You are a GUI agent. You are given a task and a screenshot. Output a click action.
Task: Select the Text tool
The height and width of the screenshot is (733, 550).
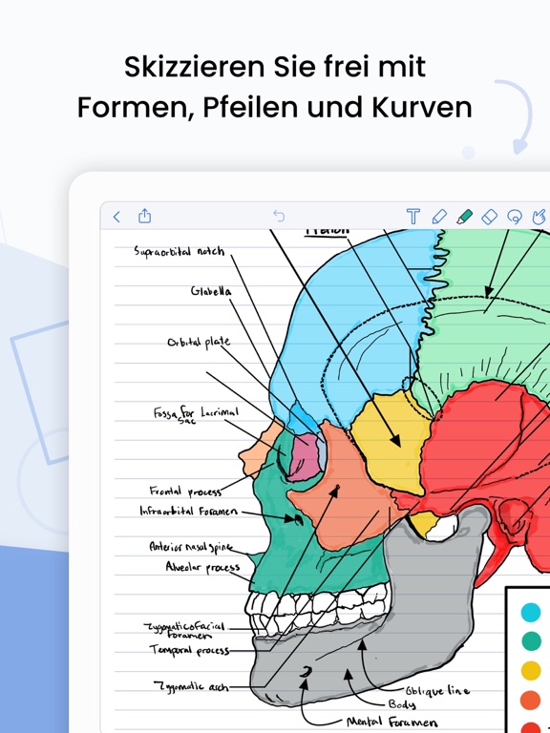point(412,217)
